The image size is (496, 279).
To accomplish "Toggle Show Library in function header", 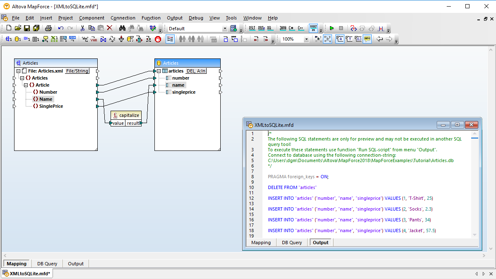I will click(358, 39).
